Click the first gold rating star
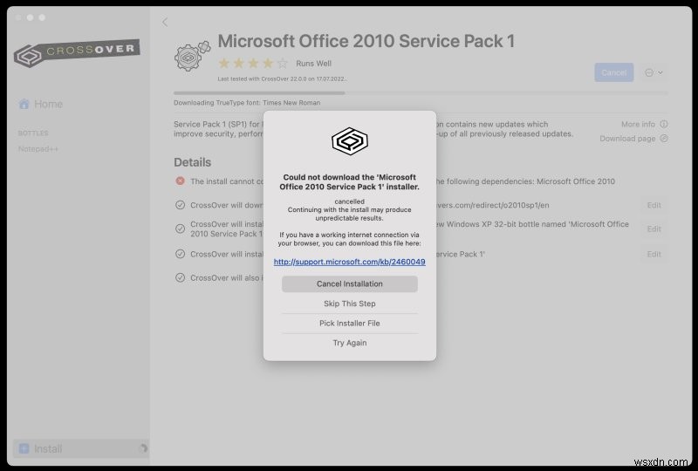Viewport: 698px width, 471px height. (x=224, y=63)
